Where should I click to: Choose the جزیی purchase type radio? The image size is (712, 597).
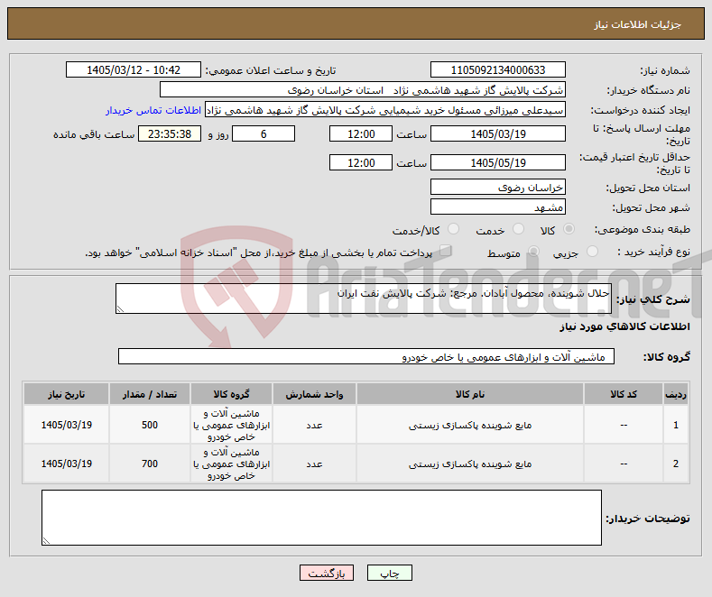[592, 252]
